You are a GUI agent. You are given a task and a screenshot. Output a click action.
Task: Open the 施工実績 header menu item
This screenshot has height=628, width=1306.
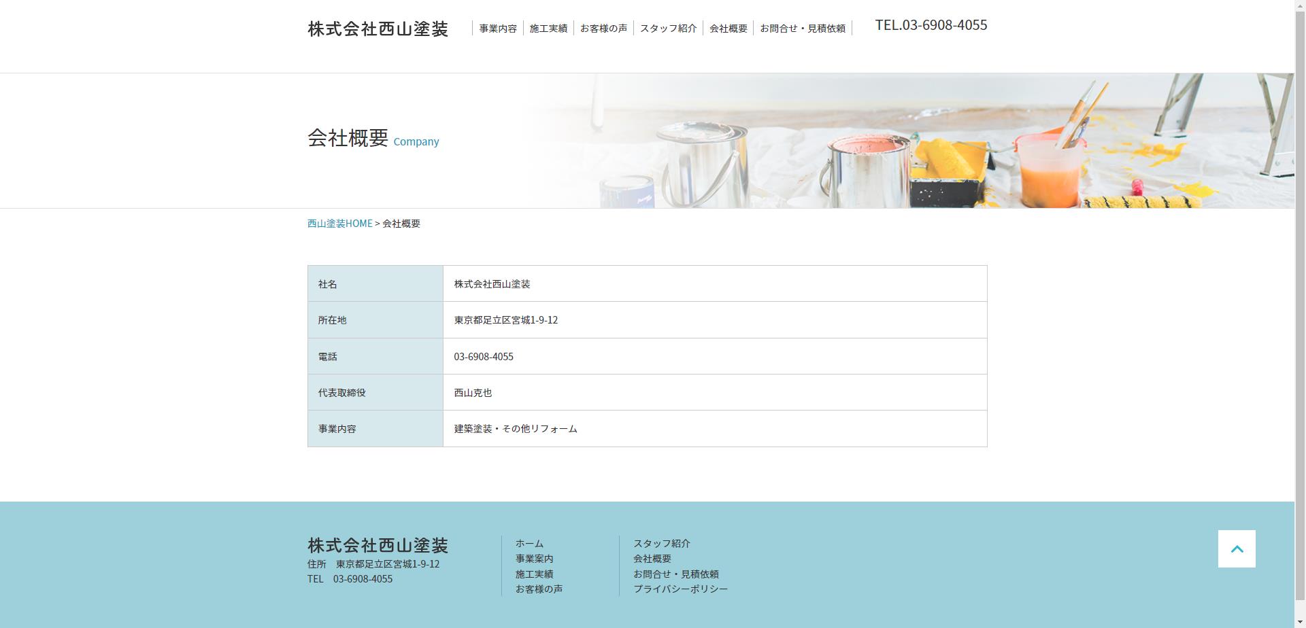coord(548,29)
